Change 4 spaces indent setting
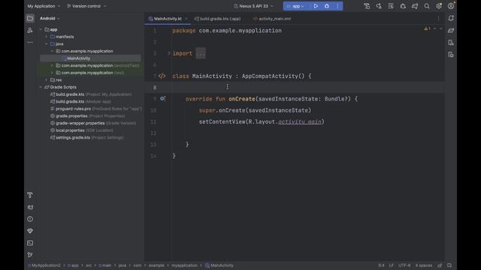Viewport: 481px width, 270px height. pyautogui.click(x=424, y=265)
